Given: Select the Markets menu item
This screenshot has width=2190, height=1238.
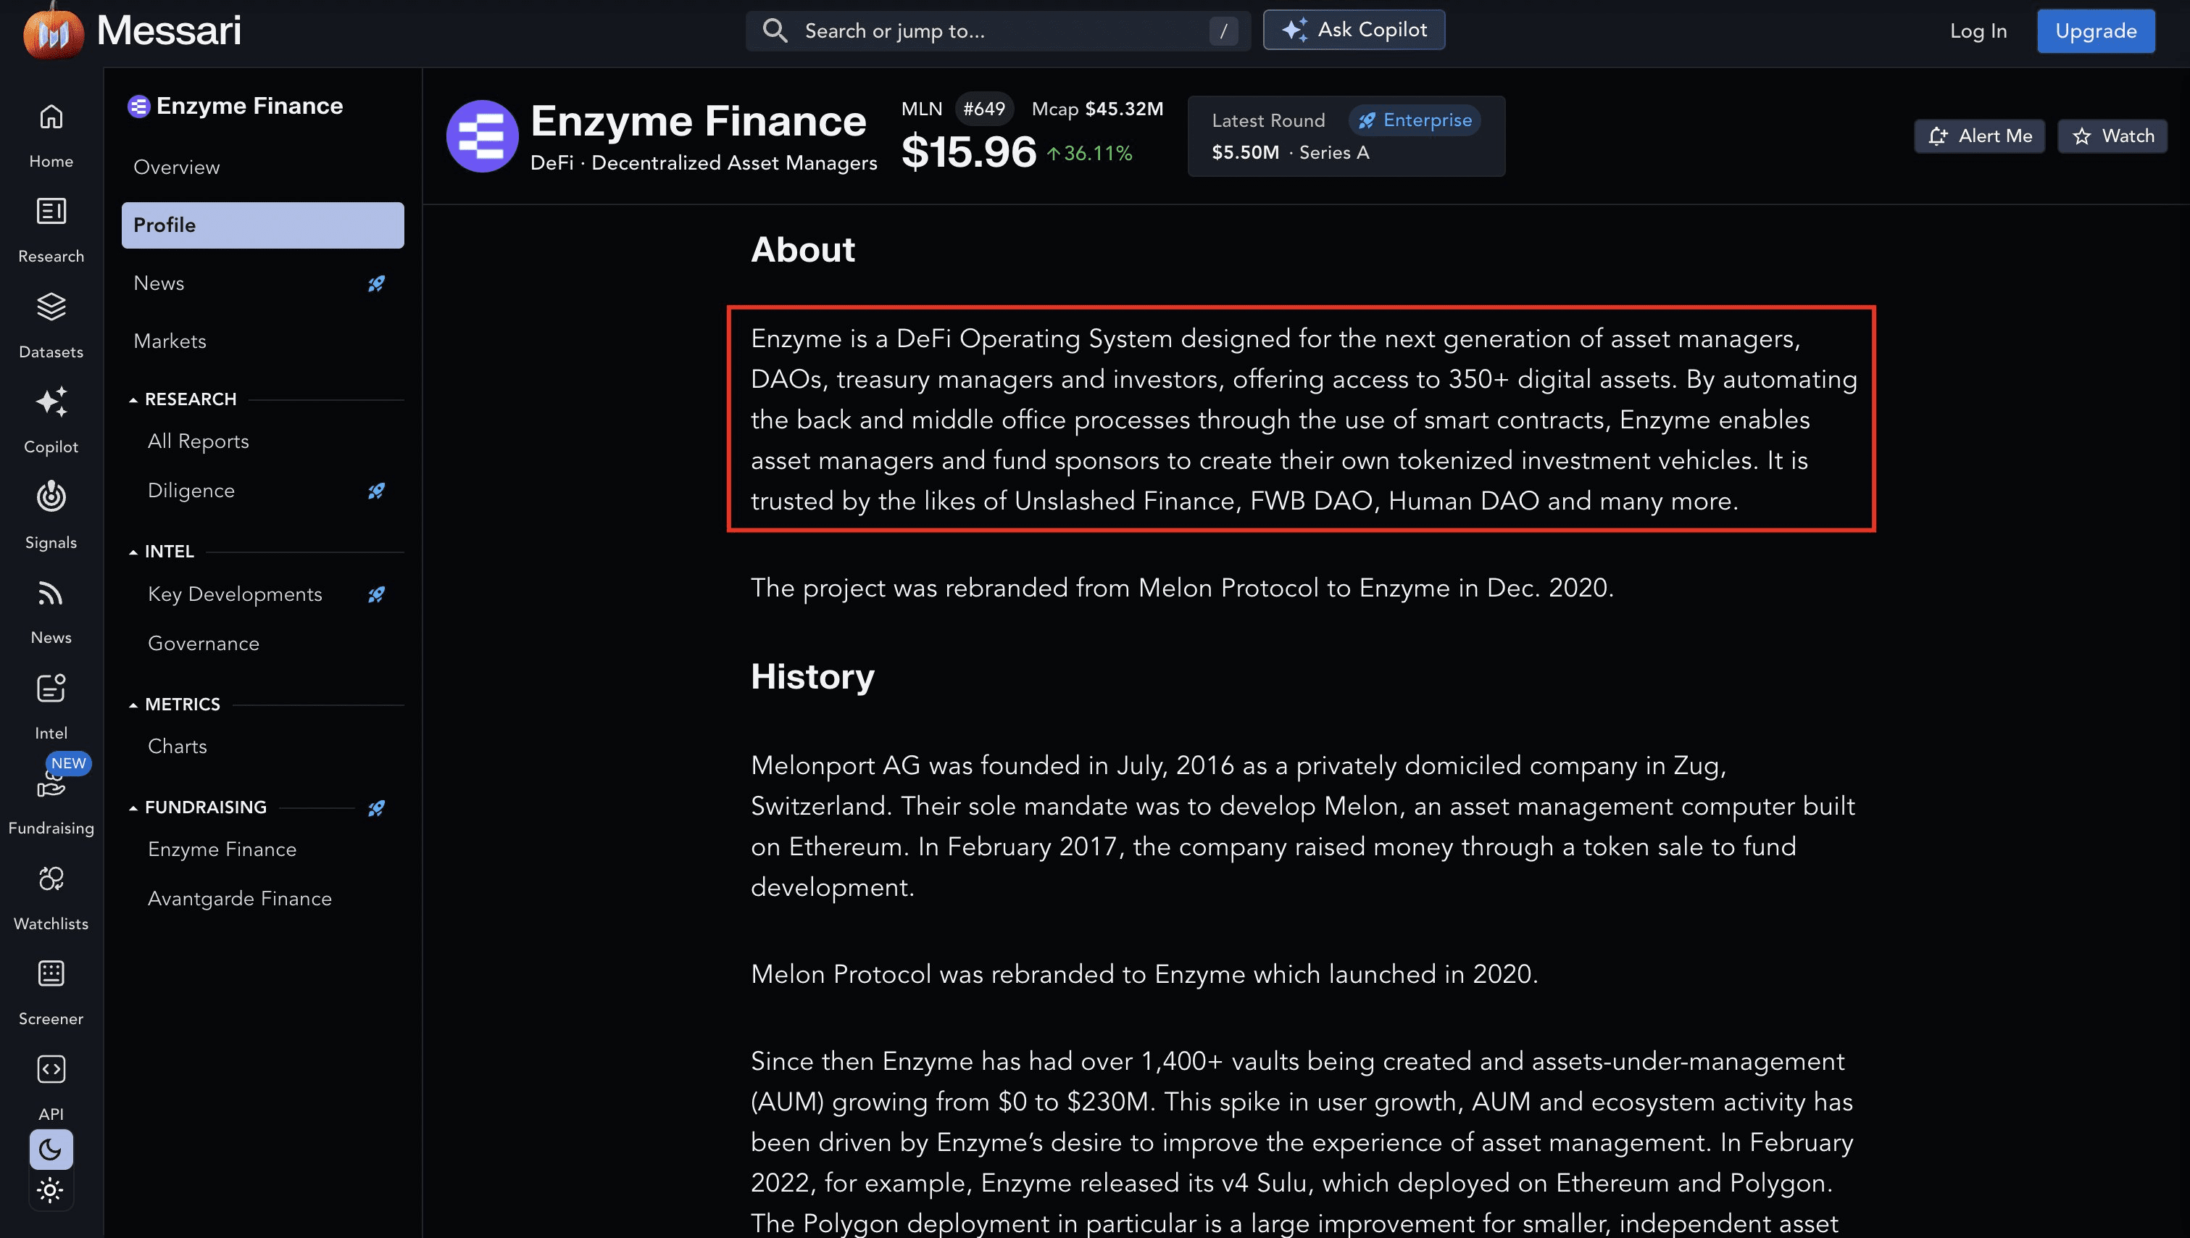Looking at the screenshot, I should coord(170,341).
